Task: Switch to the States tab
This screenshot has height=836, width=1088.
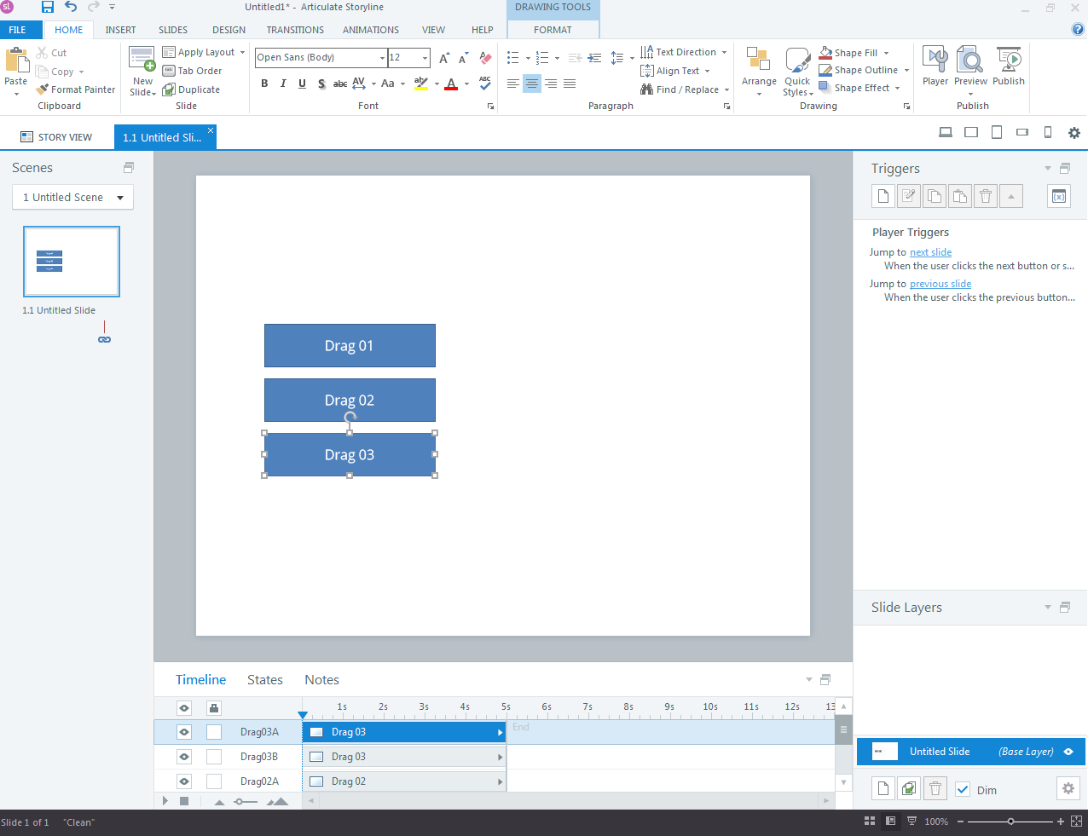Action: click(264, 680)
